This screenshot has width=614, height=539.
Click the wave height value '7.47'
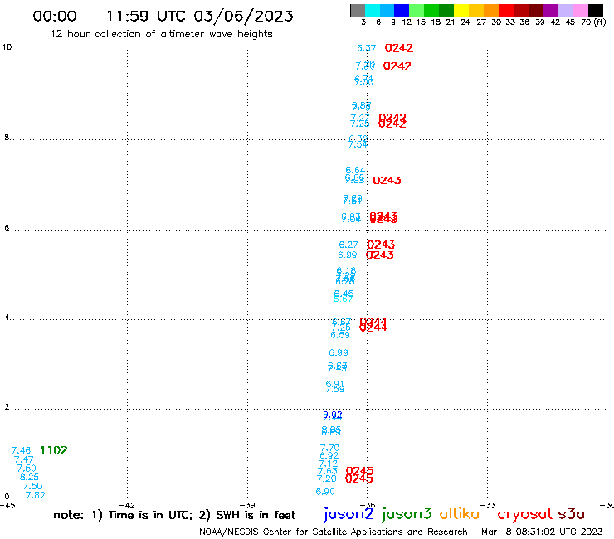point(24,459)
